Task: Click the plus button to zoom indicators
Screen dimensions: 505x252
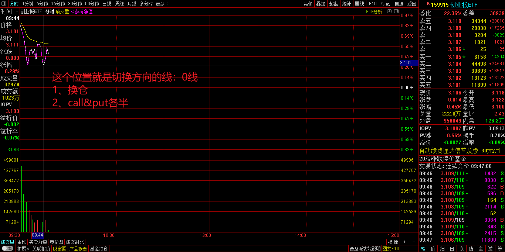Action: point(405,242)
